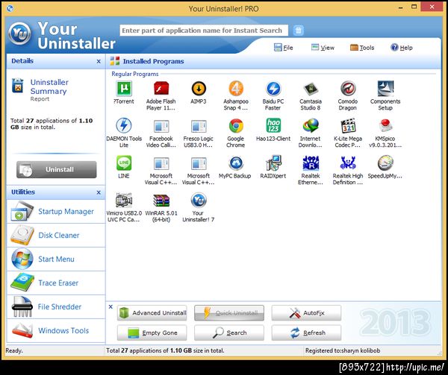Click the Search button
The width and height of the screenshot is (448, 375).
[x=229, y=333]
